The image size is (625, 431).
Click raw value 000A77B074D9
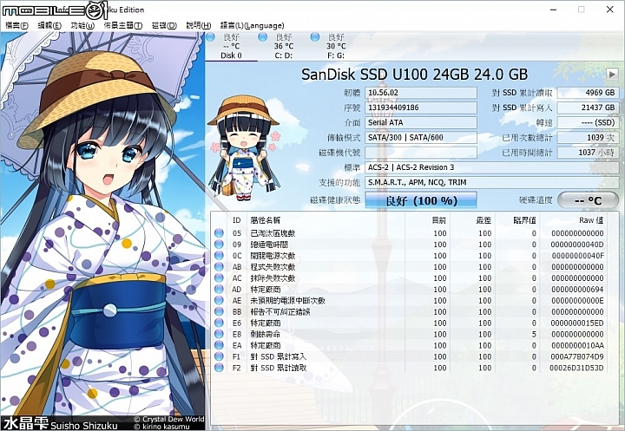[577, 356]
